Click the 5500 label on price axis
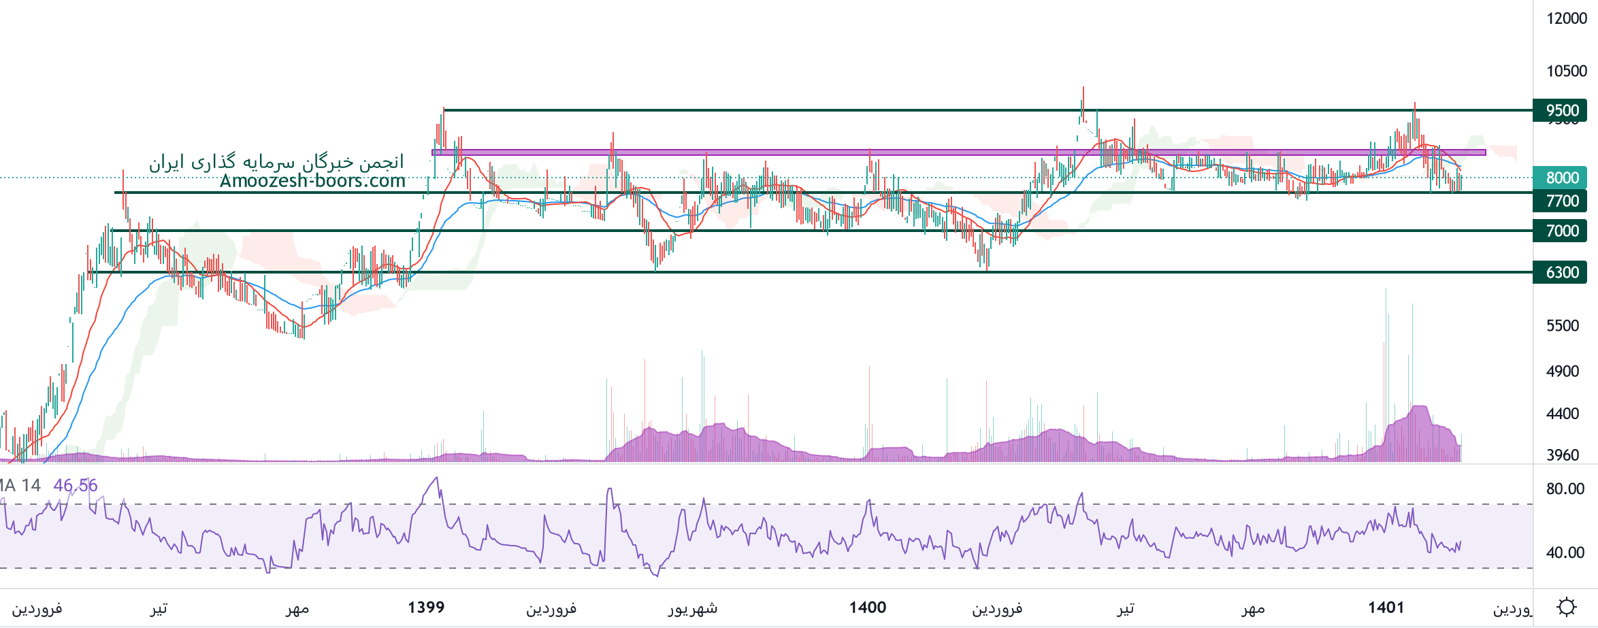Screen dimensions: 1598x628 pos(1562,325)
